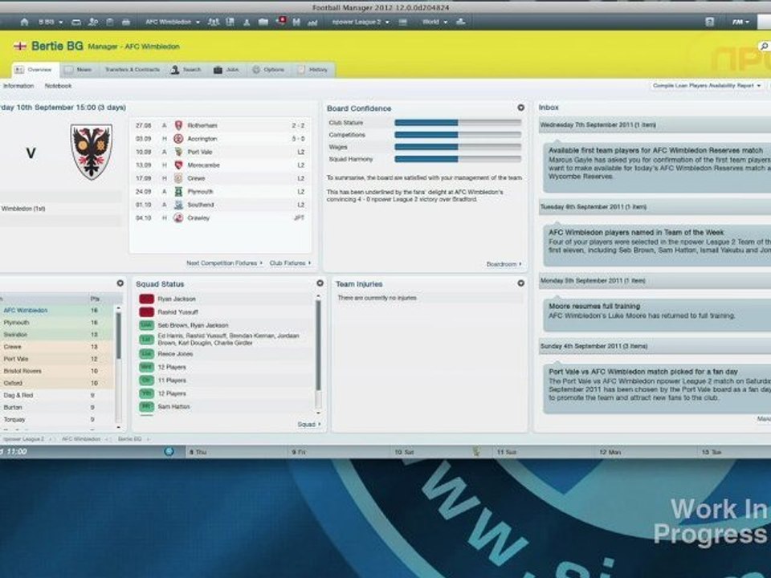Click the Rotherham club badge in fixtures
Viewport: 771px width, 578px height.
(x=178, y=125)
